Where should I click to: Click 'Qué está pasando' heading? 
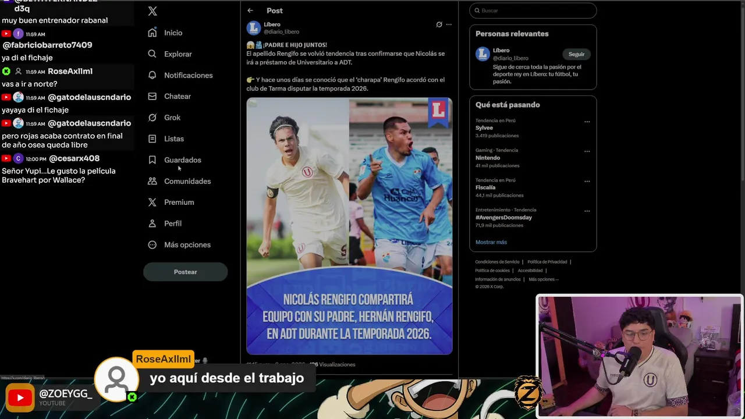[x=508, y=105]
